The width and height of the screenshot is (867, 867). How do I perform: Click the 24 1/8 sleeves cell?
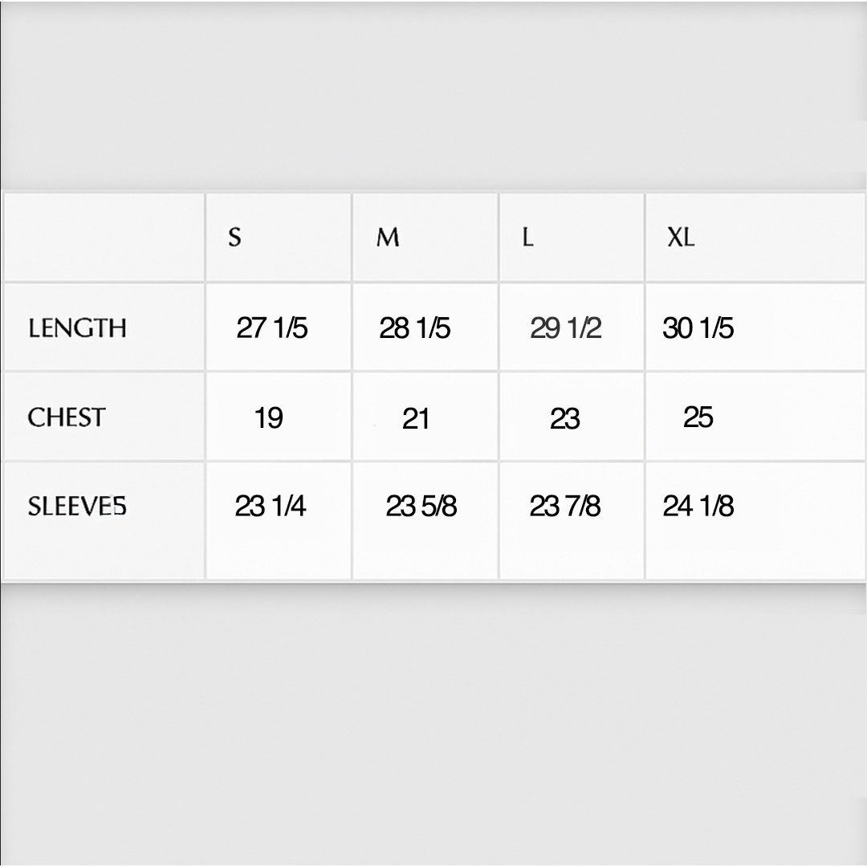[x=698, y=506]
